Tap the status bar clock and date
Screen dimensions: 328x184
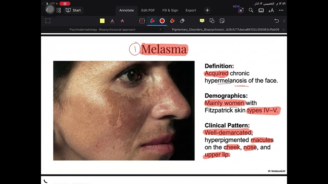[270, 4]
